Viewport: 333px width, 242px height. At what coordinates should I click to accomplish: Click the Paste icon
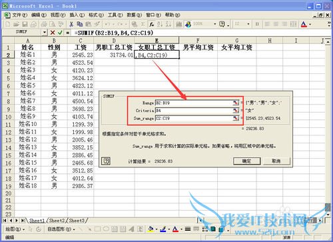89,24
